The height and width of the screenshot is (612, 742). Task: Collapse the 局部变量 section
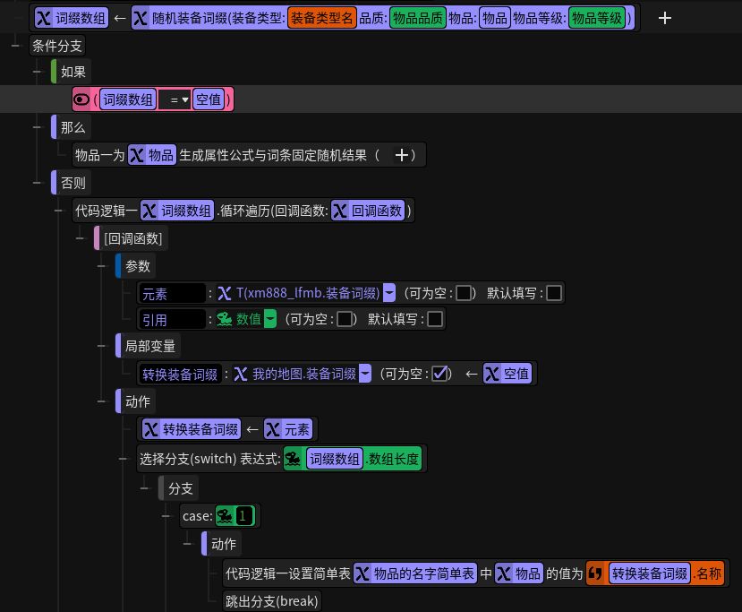tap(101, 346)
